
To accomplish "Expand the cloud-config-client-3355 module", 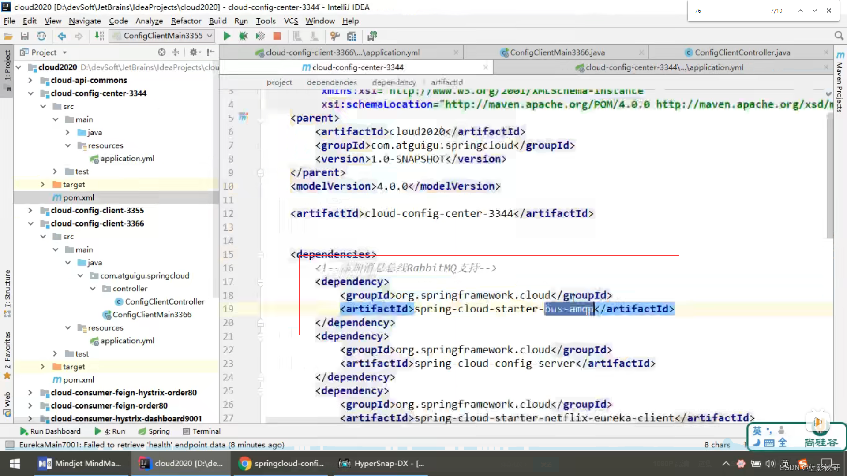I will click(x=30, y=211).
